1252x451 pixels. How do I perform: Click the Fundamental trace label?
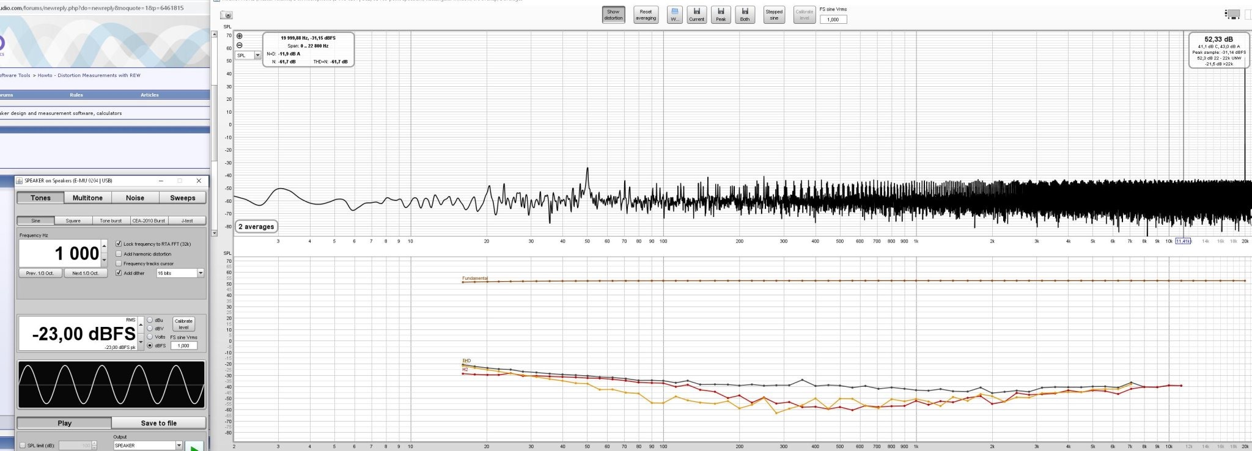475,278
